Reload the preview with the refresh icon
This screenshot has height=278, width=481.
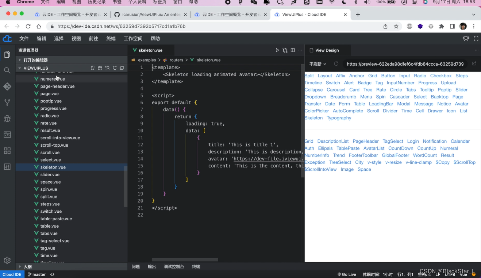pyautogui.click(x=336, y=64)
